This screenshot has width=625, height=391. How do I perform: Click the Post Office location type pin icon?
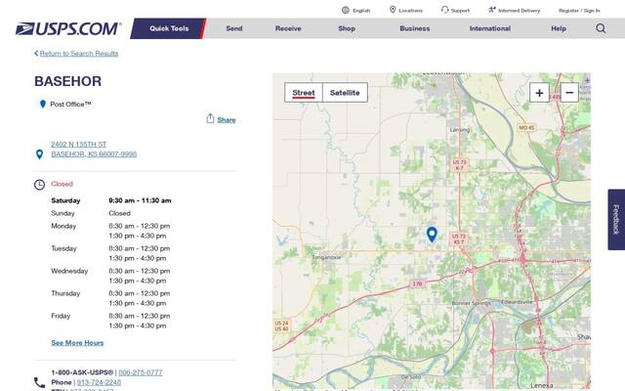43,105
